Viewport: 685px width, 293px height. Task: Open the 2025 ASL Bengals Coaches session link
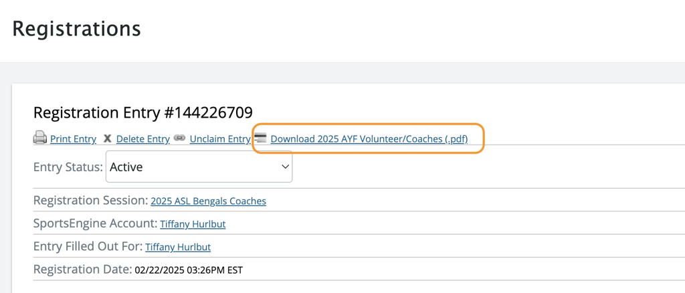pos(208,201)
